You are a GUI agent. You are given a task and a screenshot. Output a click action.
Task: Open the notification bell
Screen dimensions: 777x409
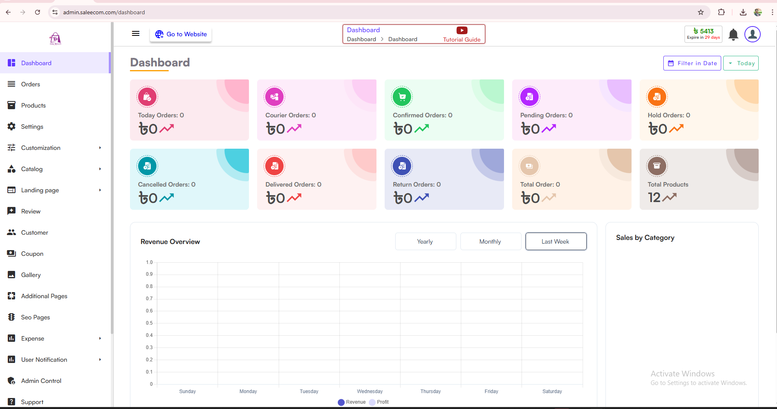pos(733,35)
